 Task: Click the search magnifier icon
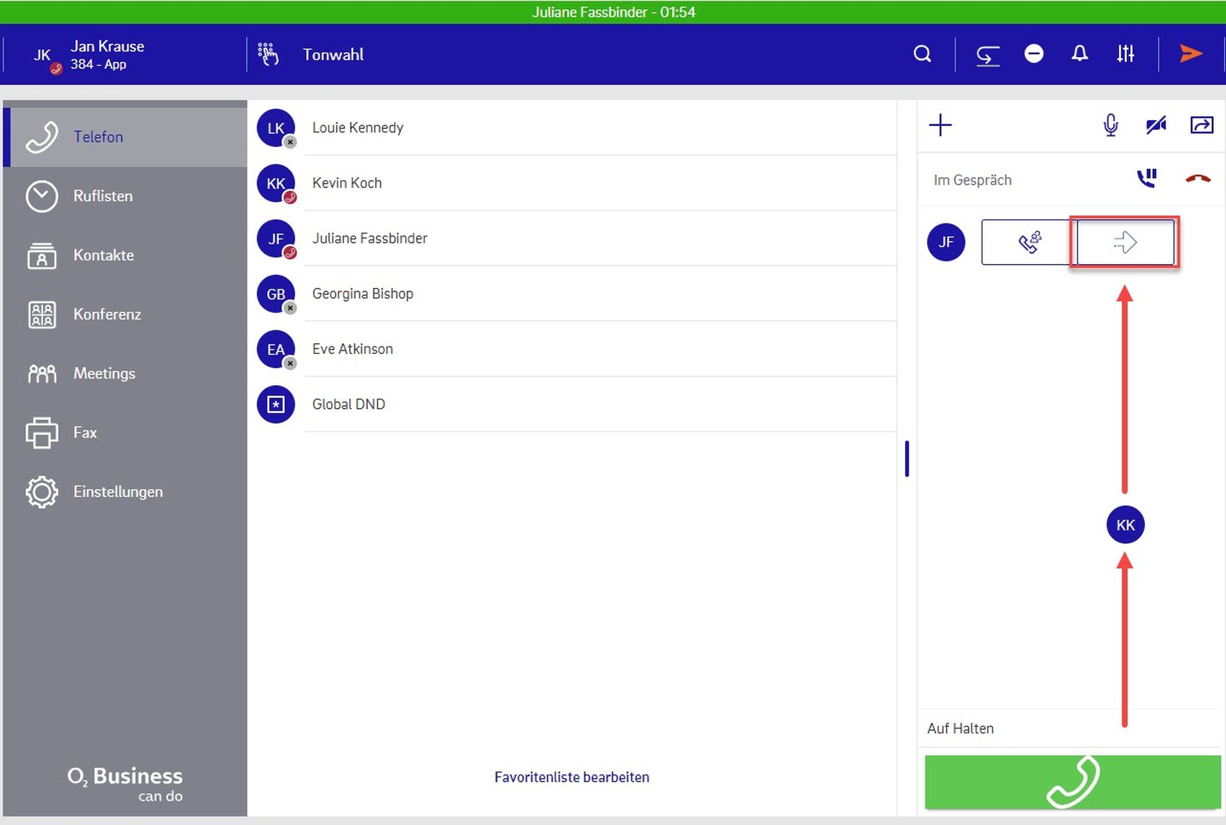[922, 55]
